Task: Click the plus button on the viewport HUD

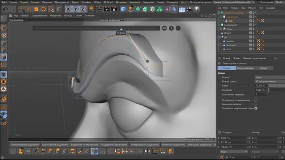Action: [171, 28]
